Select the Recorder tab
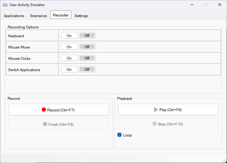The height and width of the screenshot is (163, 227). [x=61, y=15]
